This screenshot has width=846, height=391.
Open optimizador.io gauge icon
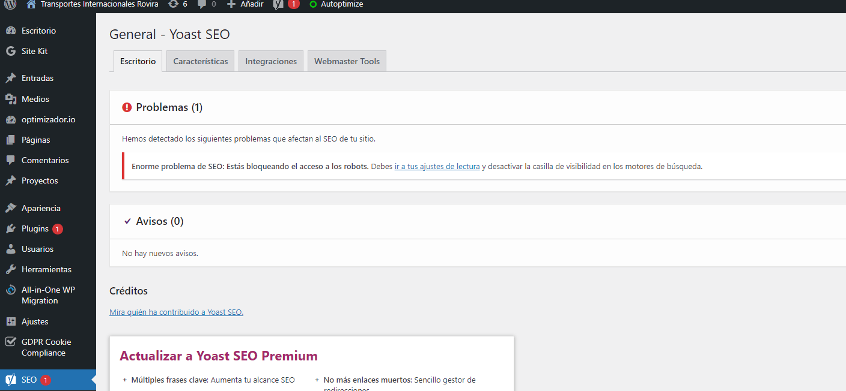point(10,119)
